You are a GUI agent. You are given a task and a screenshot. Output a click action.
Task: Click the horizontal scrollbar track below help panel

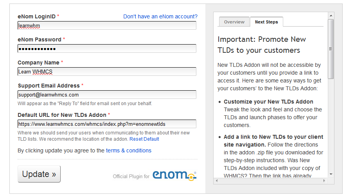pos(270,181)
